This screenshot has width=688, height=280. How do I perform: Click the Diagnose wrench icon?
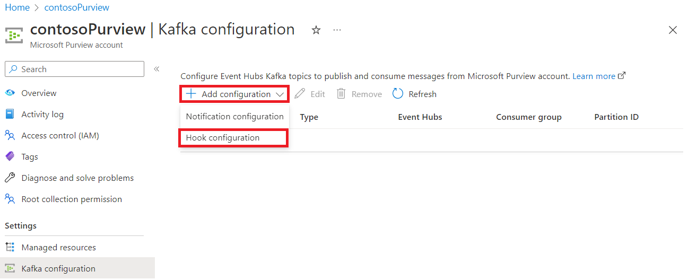[10, 178]
